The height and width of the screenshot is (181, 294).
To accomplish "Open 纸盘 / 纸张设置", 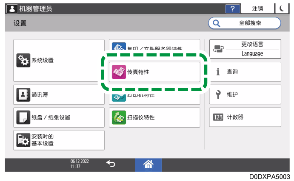I will pos(59,117).
